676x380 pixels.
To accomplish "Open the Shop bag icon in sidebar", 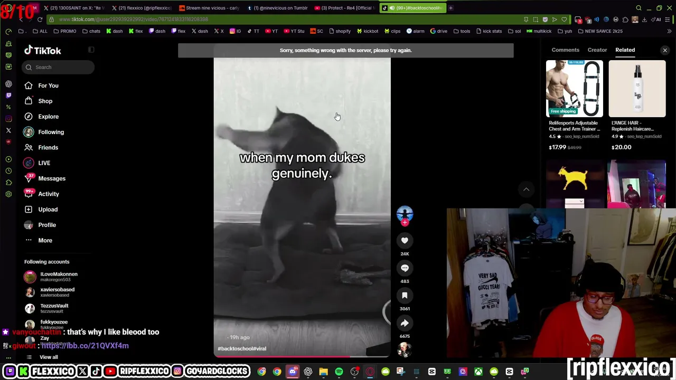I will [29, 101].
